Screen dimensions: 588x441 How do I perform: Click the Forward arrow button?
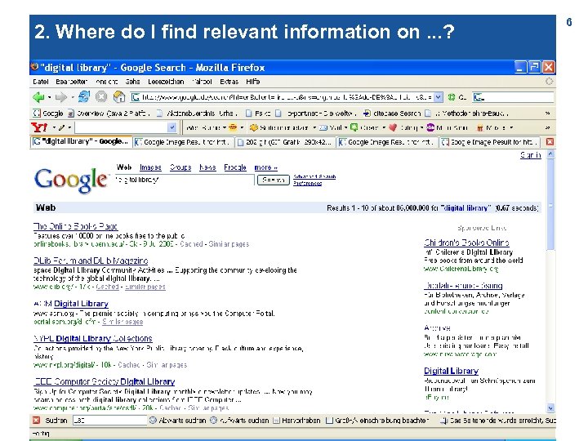click(60, 97)
